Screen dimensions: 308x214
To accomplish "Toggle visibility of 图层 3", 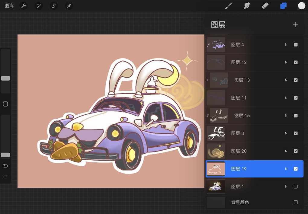I will point(296,133).
